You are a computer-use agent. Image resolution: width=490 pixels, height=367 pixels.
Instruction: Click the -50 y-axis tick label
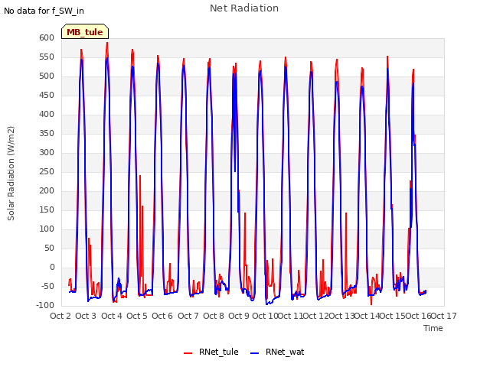coord(47,287)
